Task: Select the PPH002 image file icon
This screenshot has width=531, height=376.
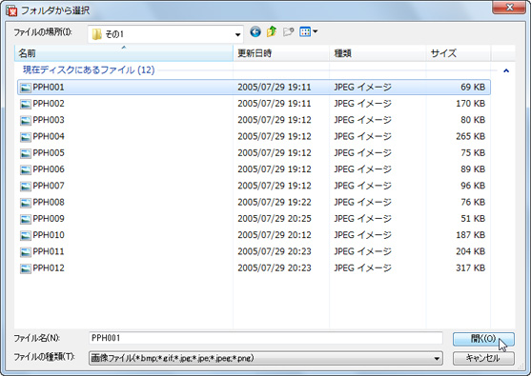Action: coord(26,104)
